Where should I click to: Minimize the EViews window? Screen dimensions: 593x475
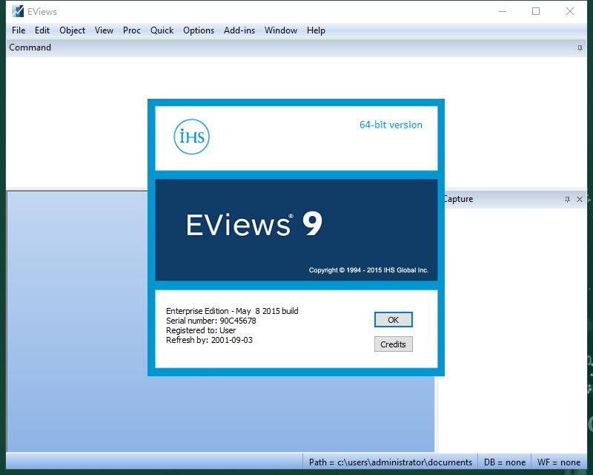503,11
